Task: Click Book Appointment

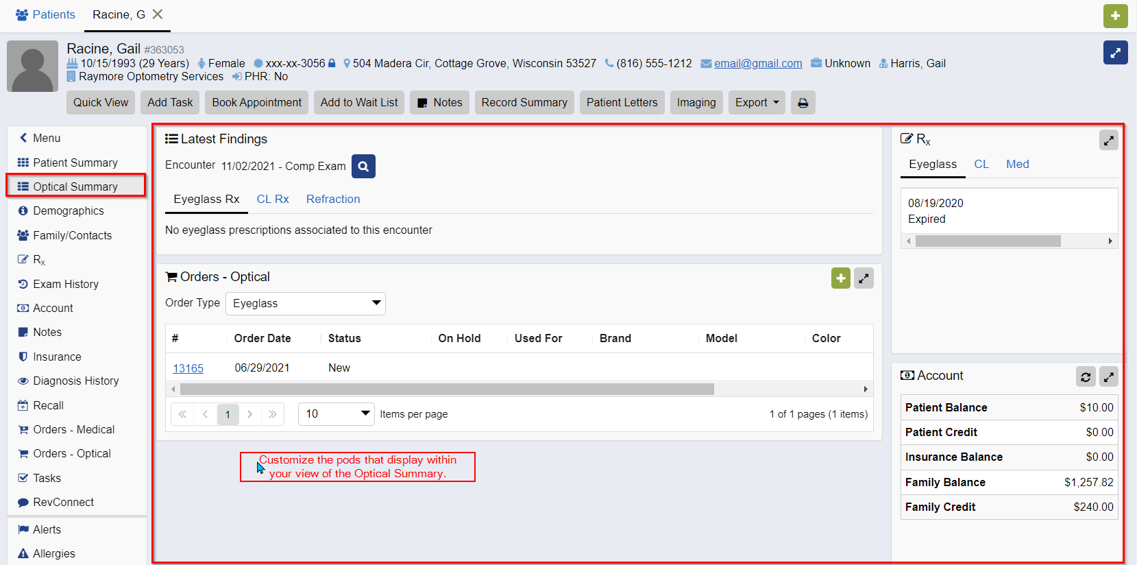Action: point(256,103)
